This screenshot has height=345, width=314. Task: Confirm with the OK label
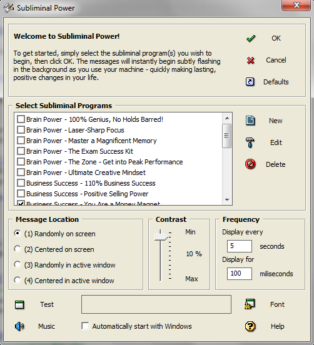(276, 38)
